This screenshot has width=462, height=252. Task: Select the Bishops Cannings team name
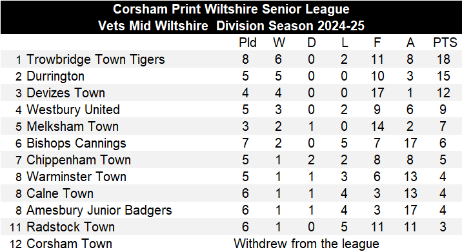click(76, 143)
